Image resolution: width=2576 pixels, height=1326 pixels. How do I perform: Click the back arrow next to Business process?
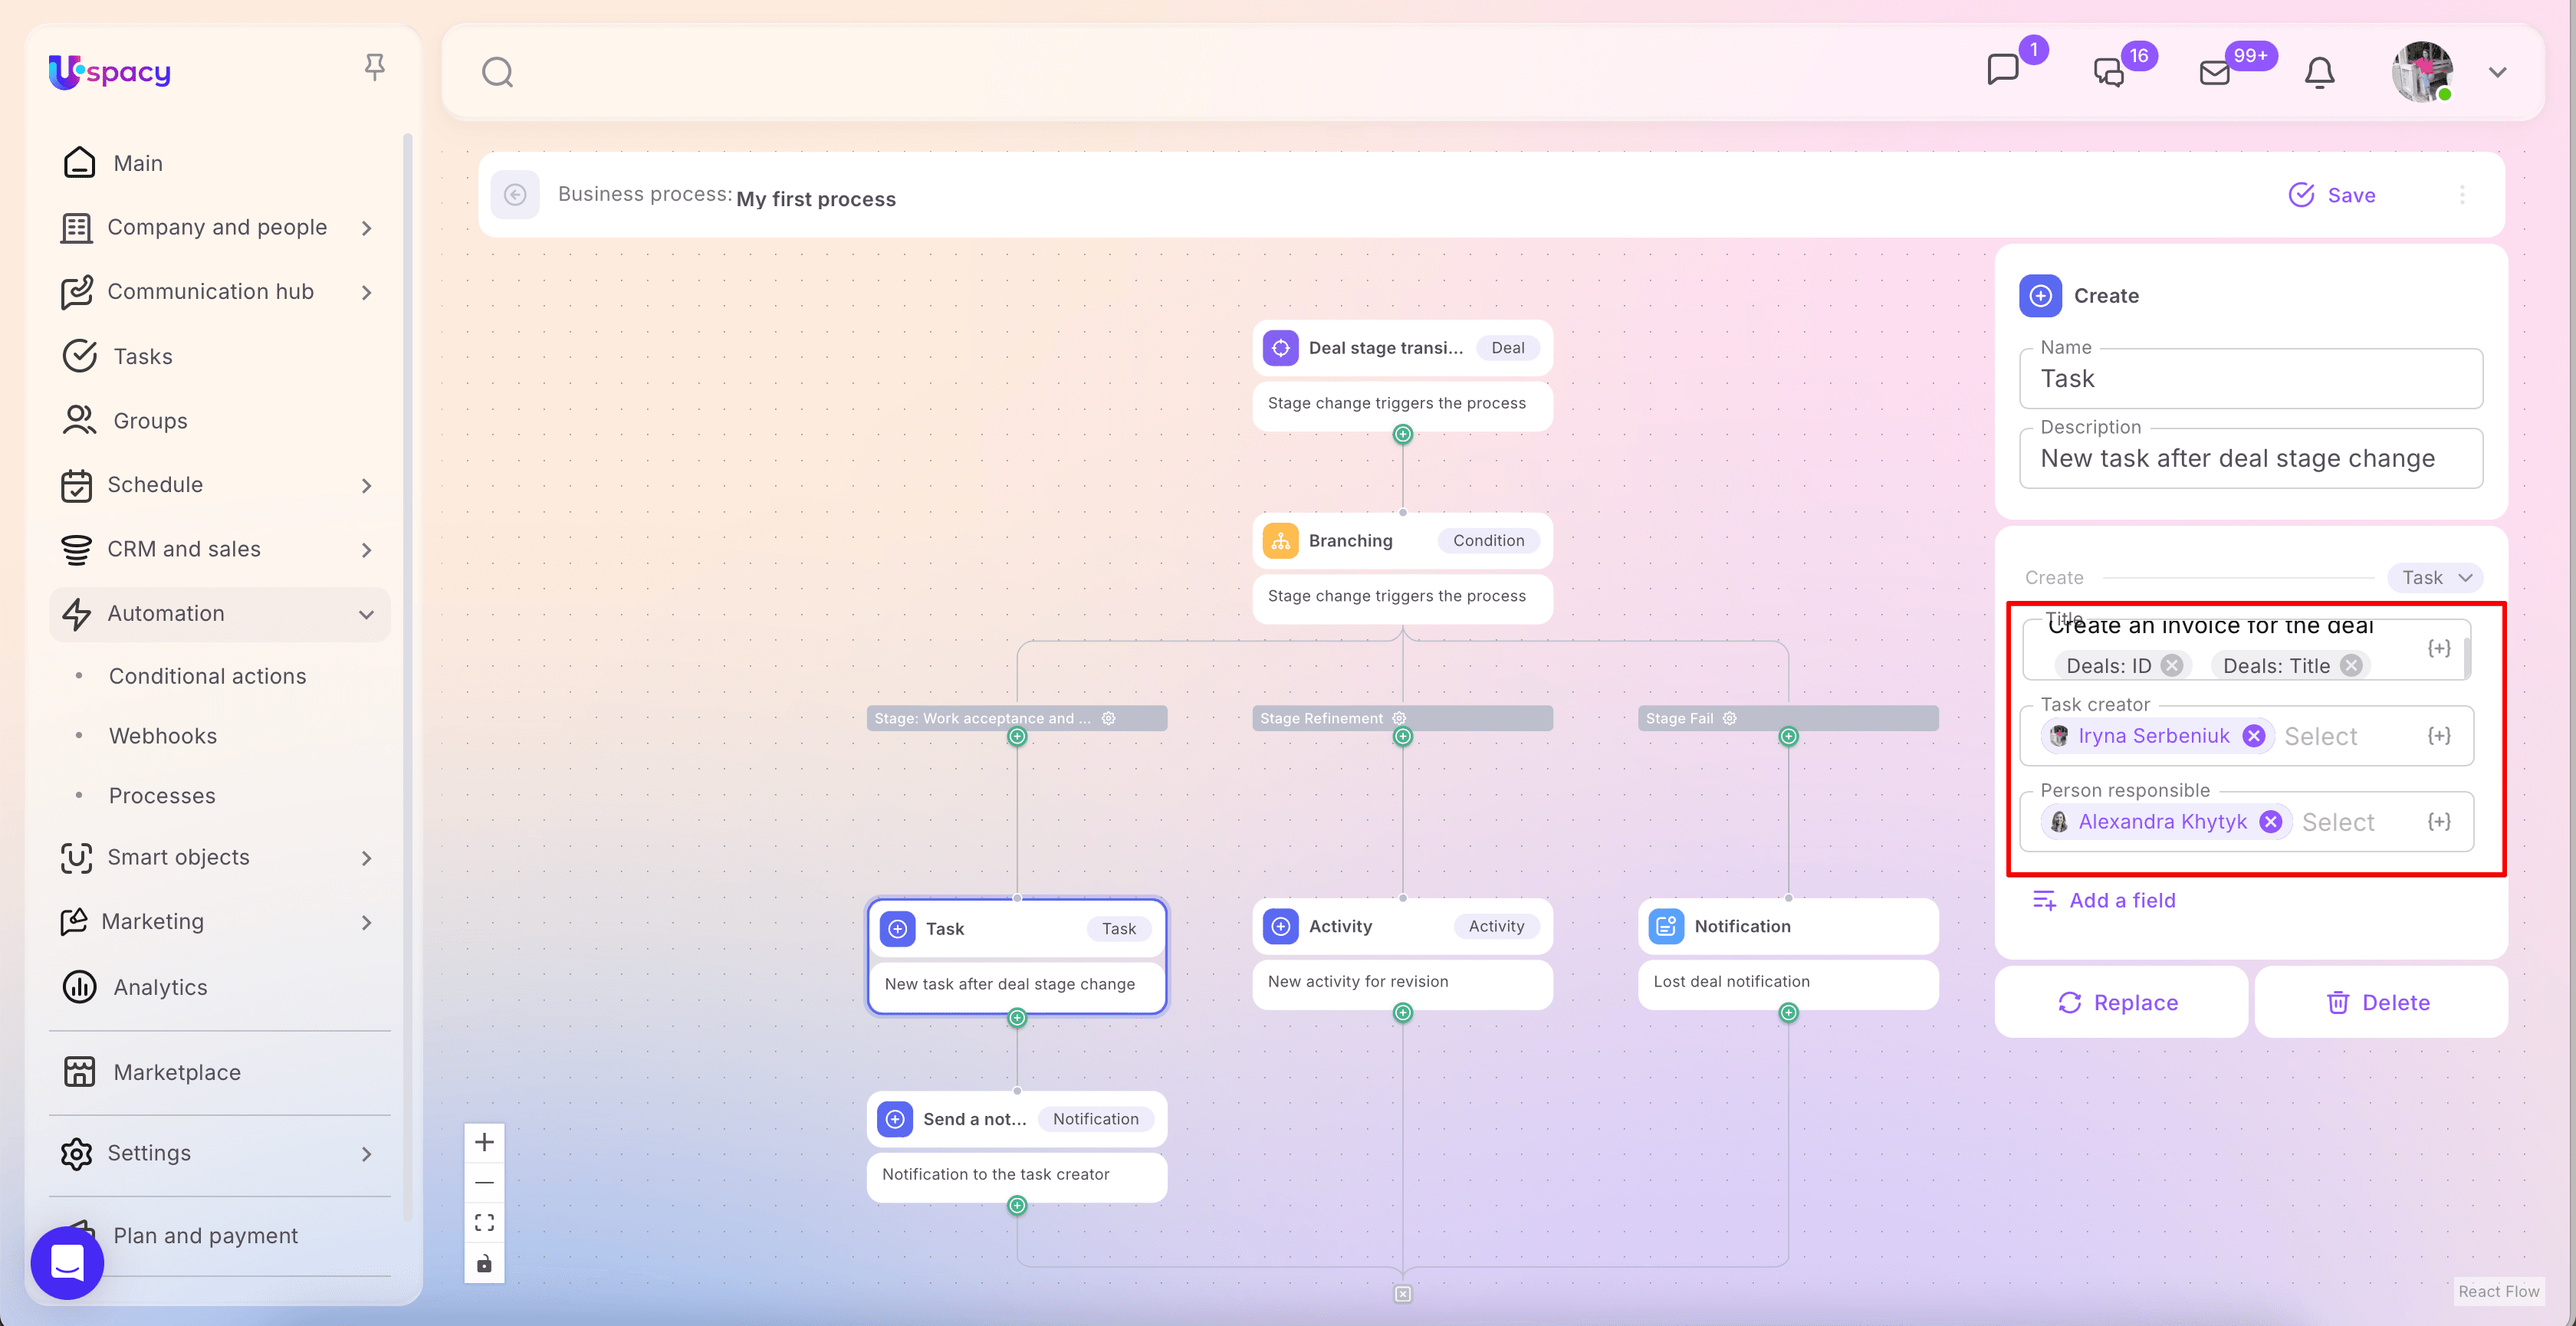[x=515, y=194]
